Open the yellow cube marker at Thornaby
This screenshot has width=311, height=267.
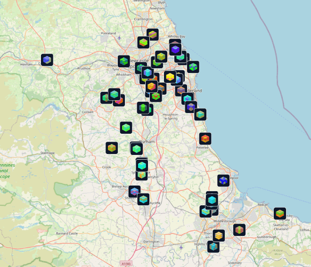pos(218,235)
